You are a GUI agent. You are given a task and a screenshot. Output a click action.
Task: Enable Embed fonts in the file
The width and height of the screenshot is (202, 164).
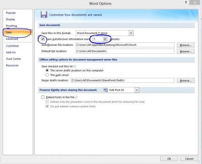(x=43, y=97)
